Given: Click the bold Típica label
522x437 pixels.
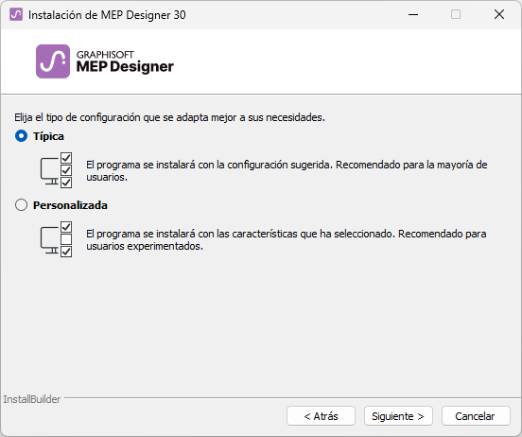Looking at the screenshot, I should click(48, 136).
